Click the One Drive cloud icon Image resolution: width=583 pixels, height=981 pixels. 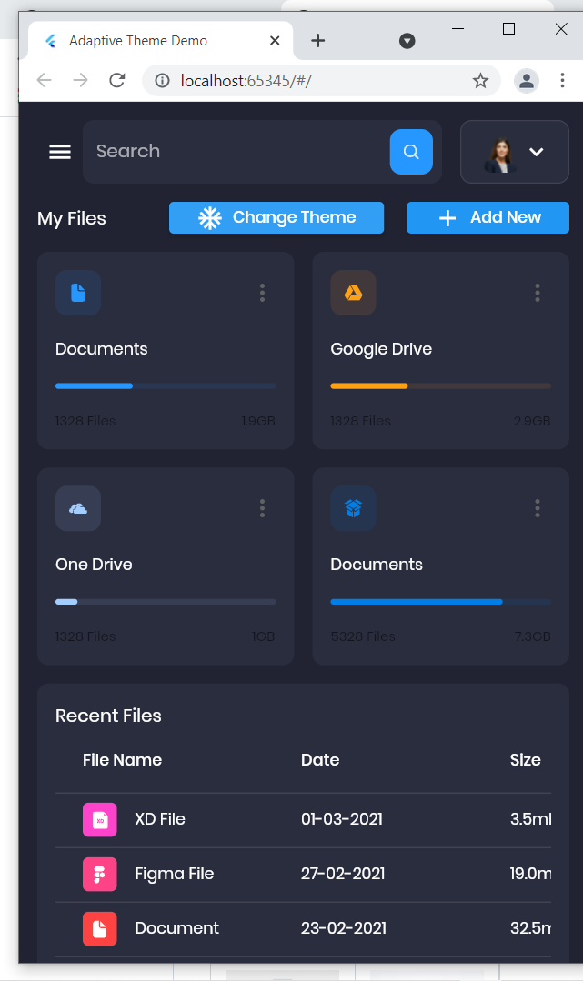78,508
